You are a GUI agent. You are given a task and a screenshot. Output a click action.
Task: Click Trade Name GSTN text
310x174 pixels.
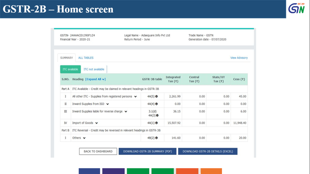(201, 35)
